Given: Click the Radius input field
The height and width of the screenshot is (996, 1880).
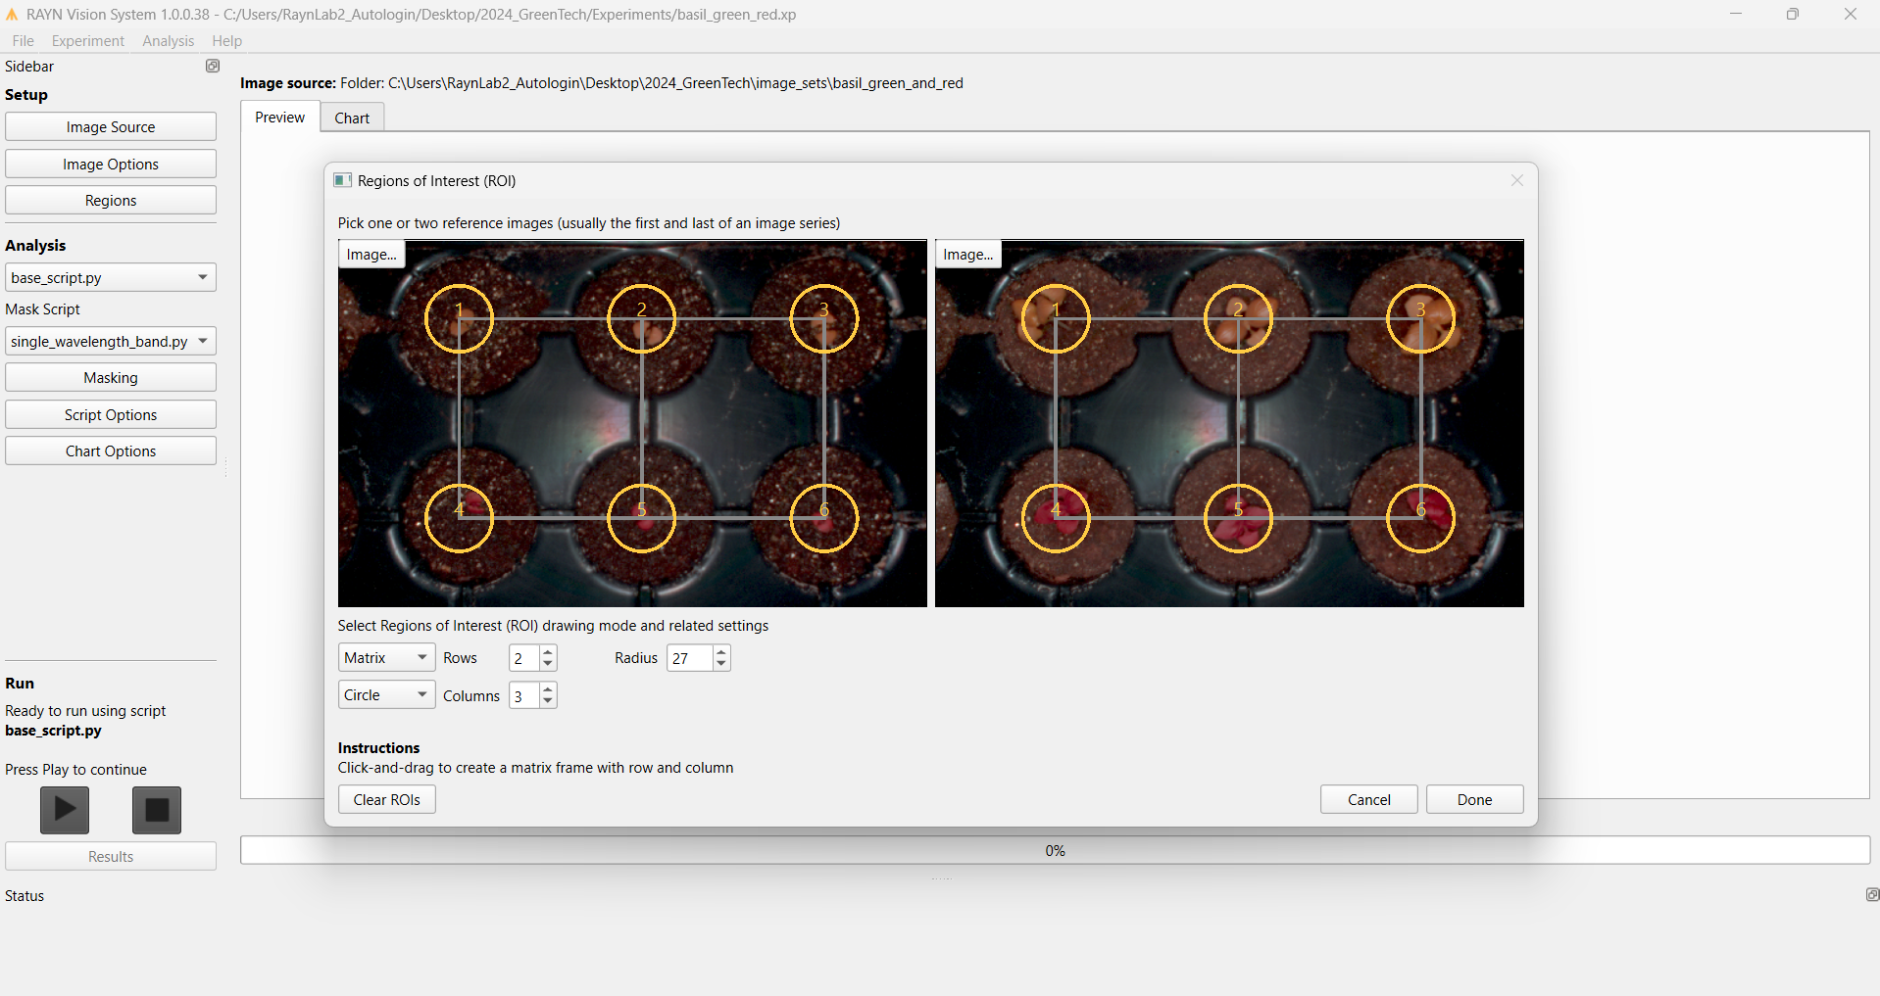Looking at the screenshot, I should [689, 658].
